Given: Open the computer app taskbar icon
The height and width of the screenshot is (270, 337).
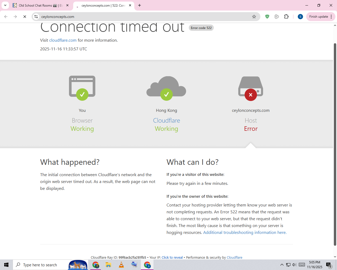Looking at the screenshot, I should [x=134, y=265].
